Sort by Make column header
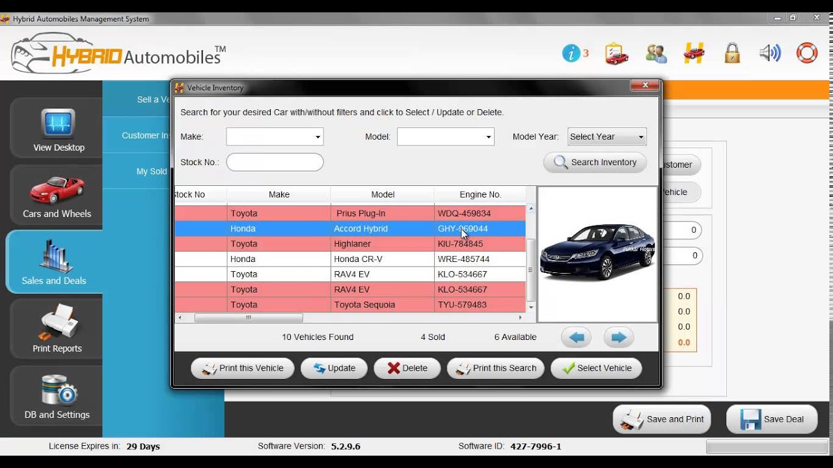Image resolution: width=833 pixels, height=468 pixels. coord(279,194)
